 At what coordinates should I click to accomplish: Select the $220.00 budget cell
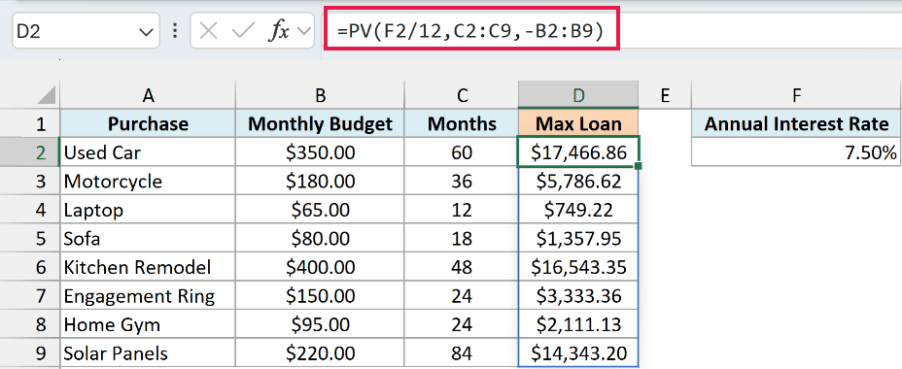[320, 352]
